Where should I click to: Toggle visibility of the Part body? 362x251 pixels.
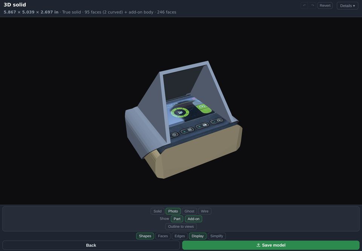pyautogui.click(x=177, y=219)
